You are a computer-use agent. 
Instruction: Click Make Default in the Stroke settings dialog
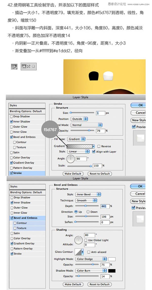73,174
